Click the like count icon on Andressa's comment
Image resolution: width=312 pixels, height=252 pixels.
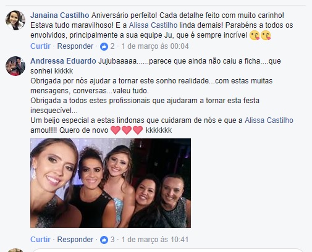[x=104, y=240]
